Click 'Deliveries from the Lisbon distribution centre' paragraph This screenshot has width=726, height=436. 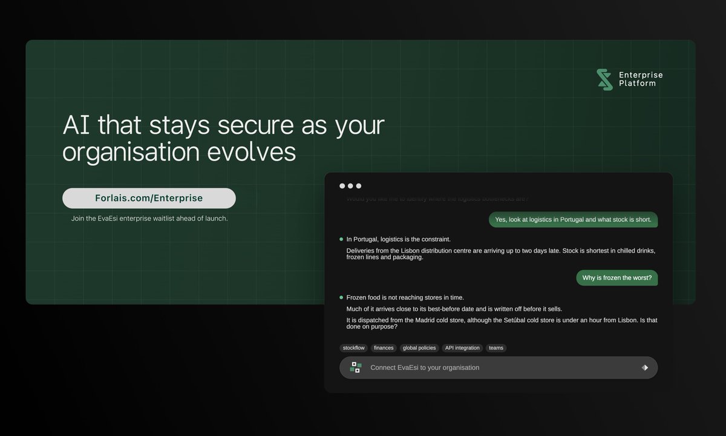(501, 254)
